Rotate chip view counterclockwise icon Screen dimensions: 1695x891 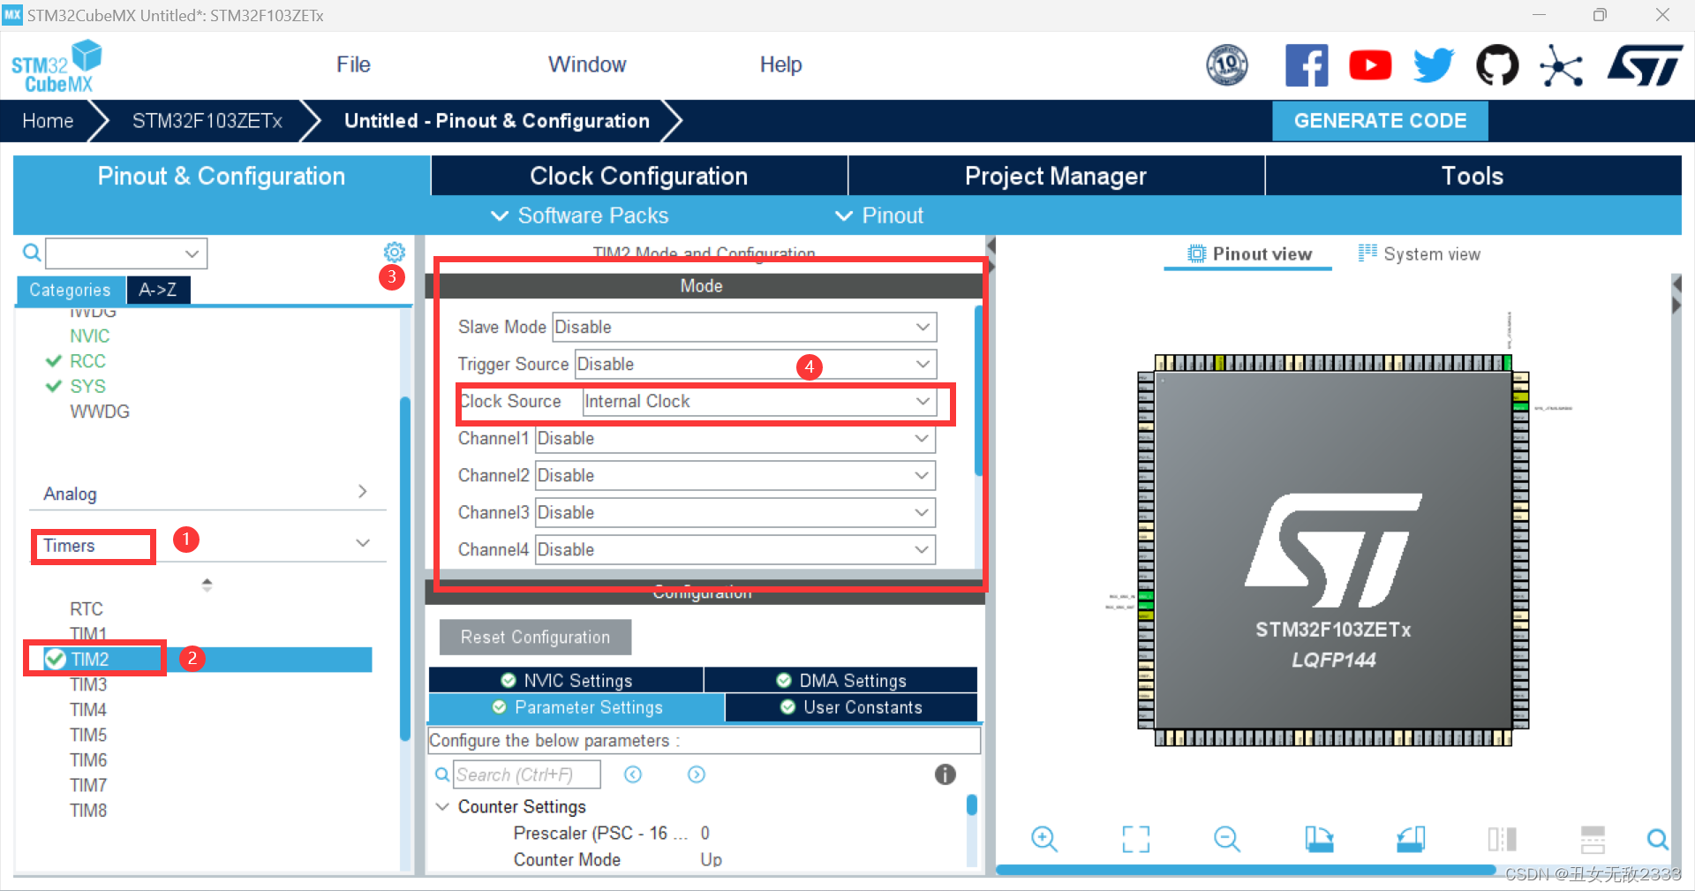click(x=1411, y=839)
